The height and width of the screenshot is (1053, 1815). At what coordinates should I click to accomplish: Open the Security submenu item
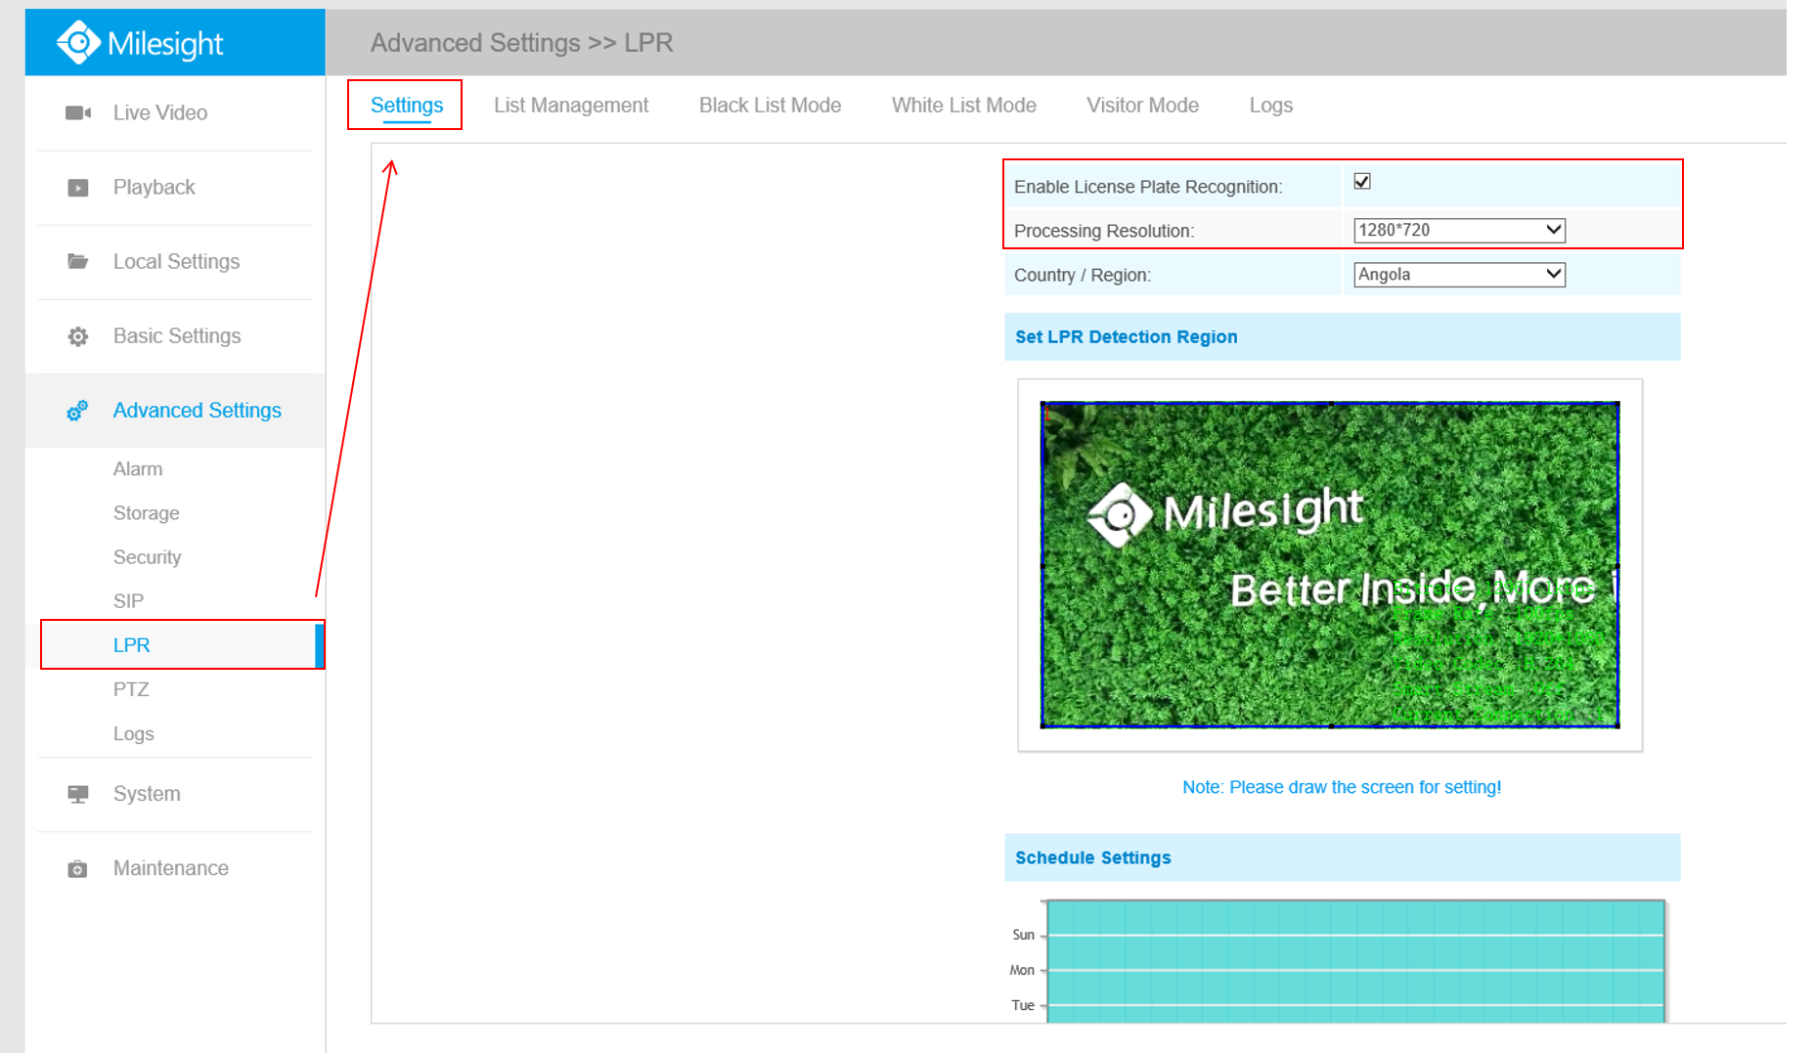pos(147,557)
